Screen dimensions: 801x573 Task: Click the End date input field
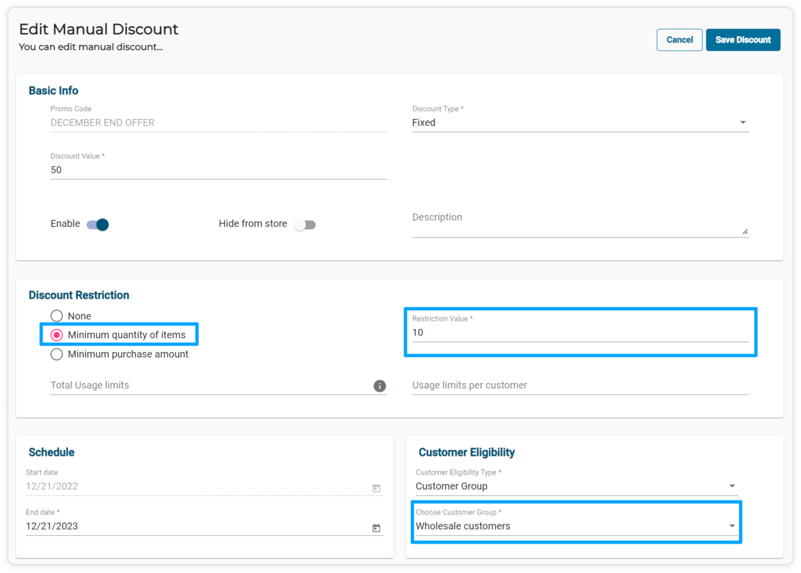197,526
